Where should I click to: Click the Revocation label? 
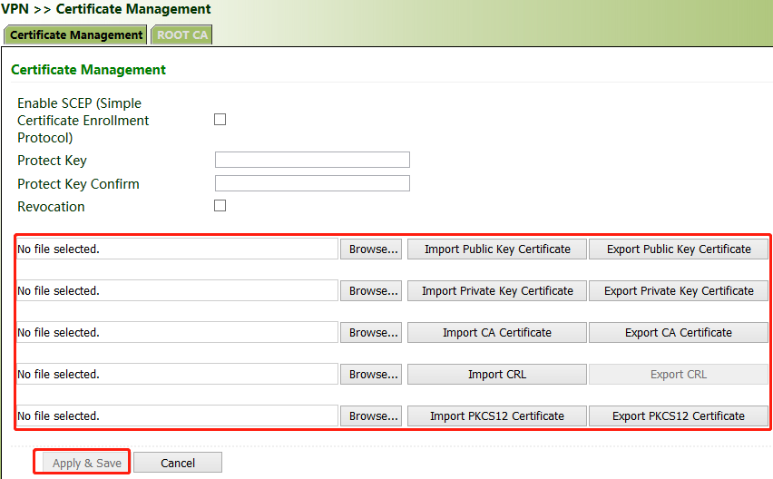pos(51,207)
